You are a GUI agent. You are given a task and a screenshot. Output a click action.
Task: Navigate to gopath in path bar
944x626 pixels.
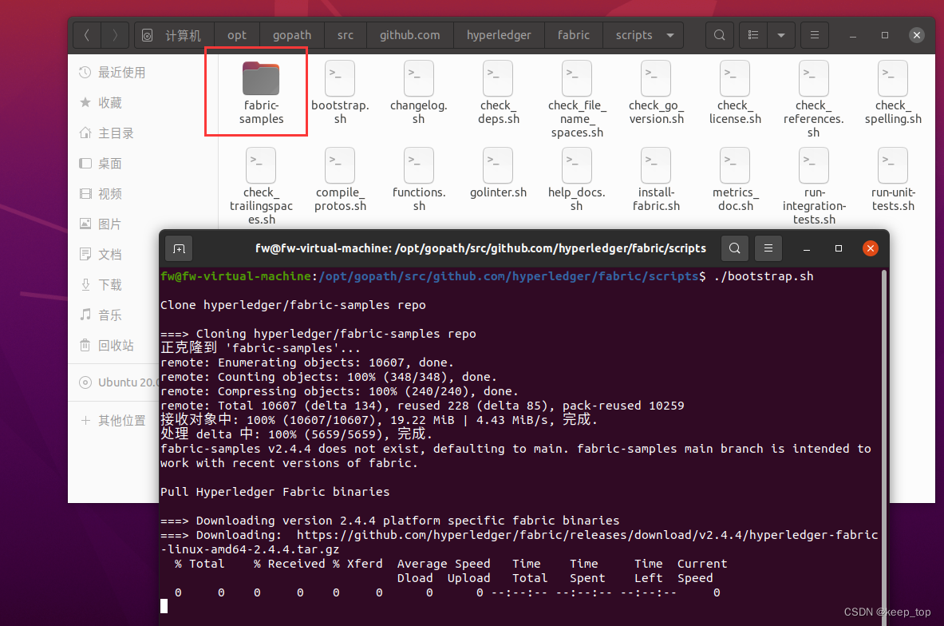click(x=292, y=35)
